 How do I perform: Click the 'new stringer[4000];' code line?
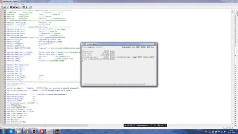click(16, 84)
